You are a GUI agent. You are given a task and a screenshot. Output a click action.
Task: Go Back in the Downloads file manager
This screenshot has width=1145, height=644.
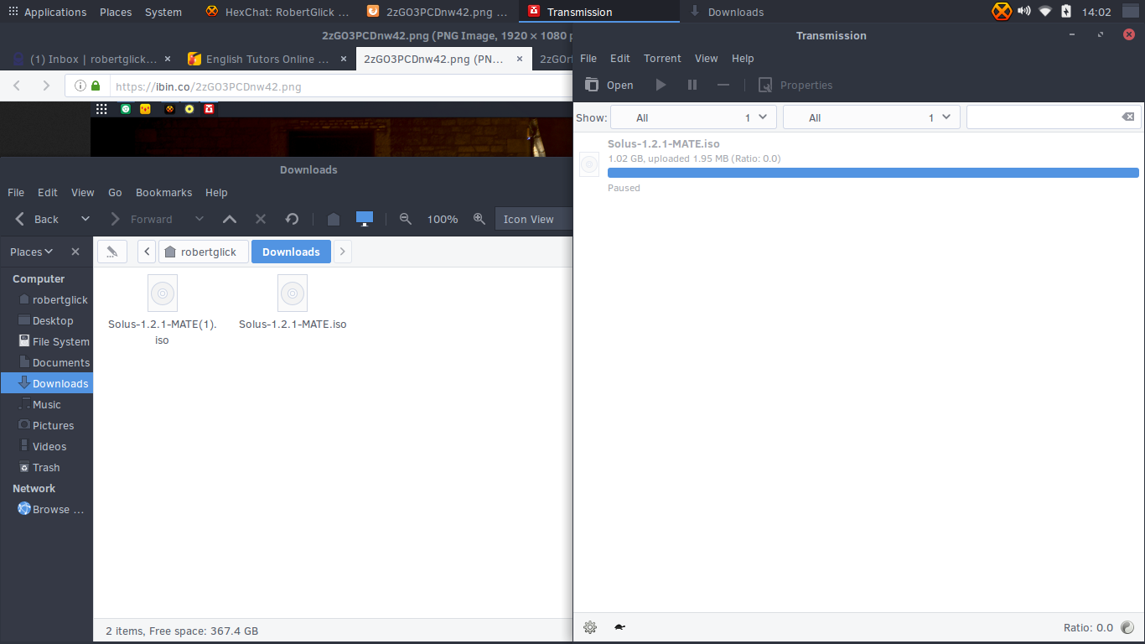pyautogui.click(x=37, y=219)
